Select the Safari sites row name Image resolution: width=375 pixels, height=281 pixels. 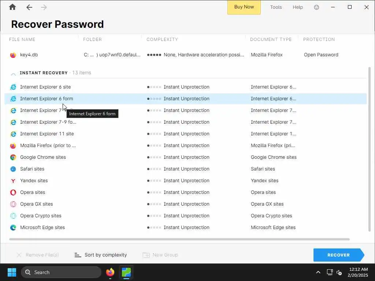(x=32, y=169)
